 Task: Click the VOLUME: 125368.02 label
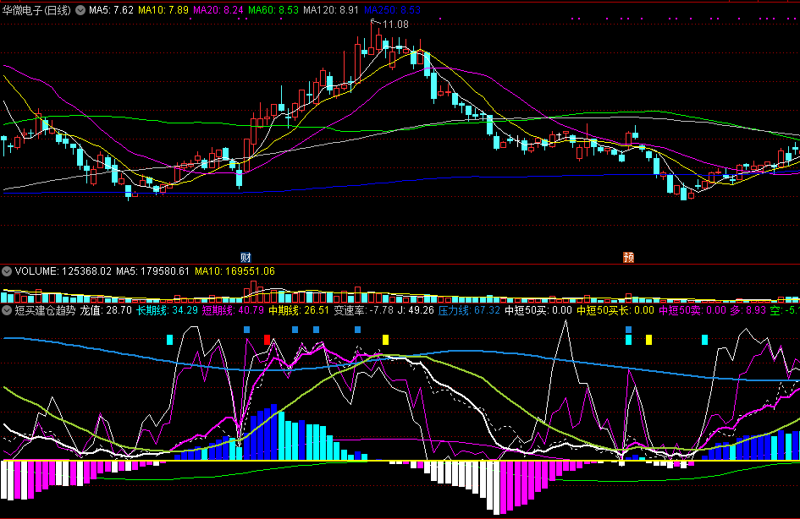pos(63,271)
